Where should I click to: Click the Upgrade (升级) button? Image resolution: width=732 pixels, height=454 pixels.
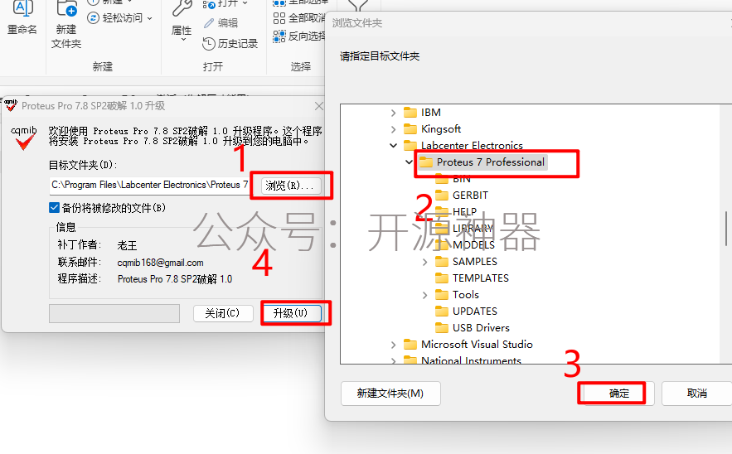(291, 313)
